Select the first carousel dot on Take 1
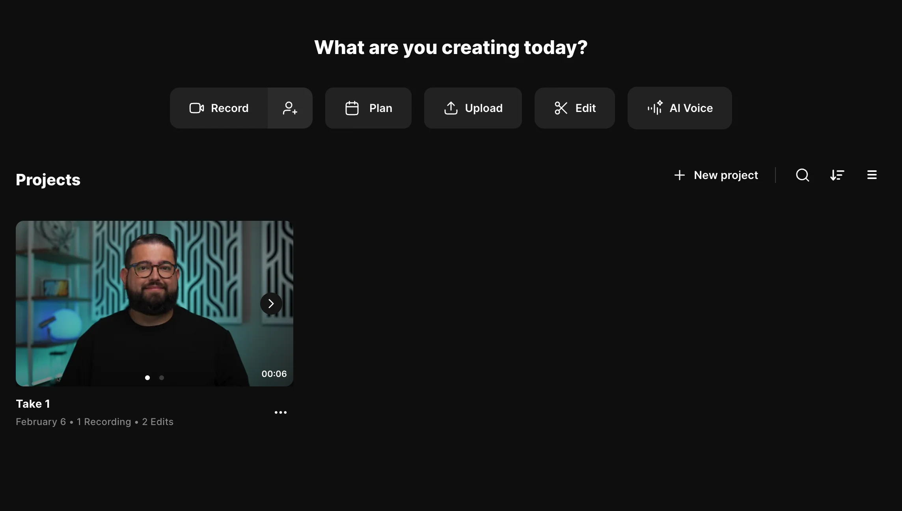Screen dimensions: 902x511 coord(147,377)
